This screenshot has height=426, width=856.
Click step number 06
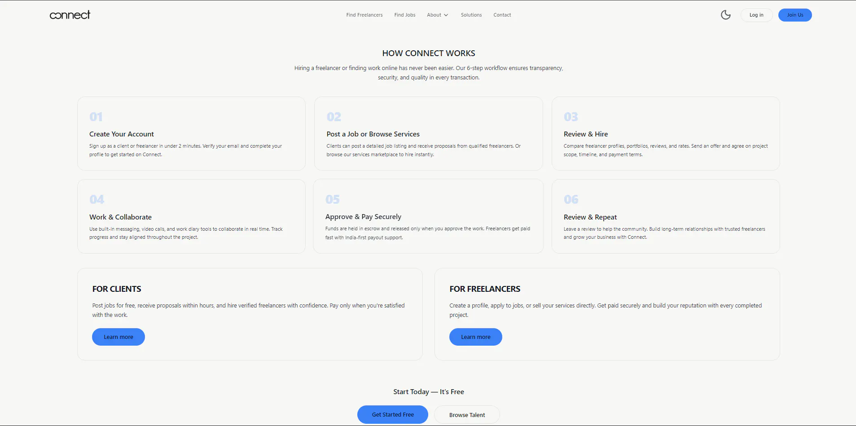(571, 199)
